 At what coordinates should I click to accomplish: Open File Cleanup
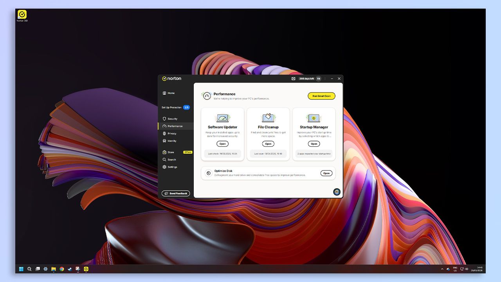268,144
